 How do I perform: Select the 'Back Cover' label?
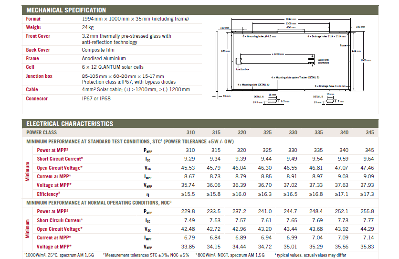pos(38,50)
